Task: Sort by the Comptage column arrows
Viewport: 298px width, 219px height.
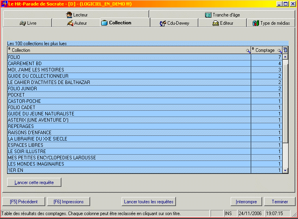Action: 253,49
